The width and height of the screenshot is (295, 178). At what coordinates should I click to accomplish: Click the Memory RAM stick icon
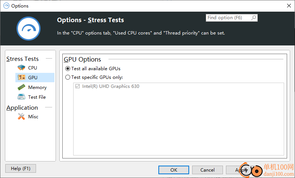[x=21, y=87]
